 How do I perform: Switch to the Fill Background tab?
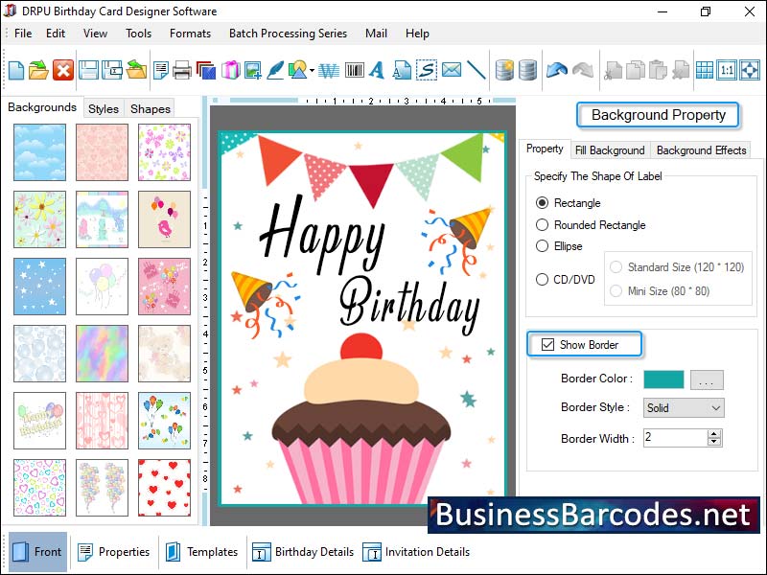pyautogui.click(x=611, y=149)
